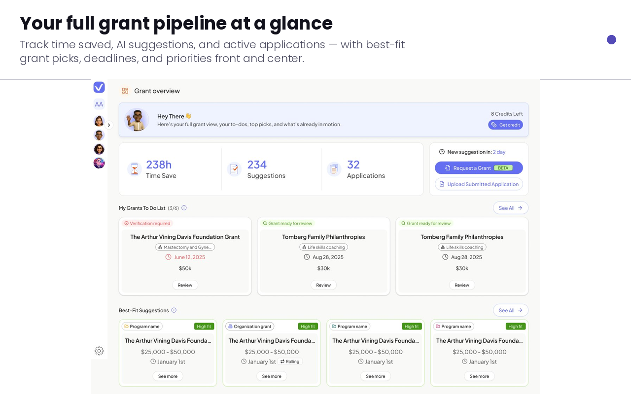The image size is (631, 394).
Task: Open settings via the gear icon
Action: [99, 351]
